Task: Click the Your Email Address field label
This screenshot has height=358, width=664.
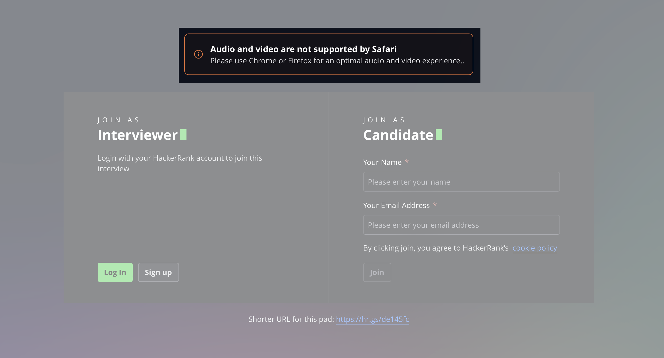Action: point(396,205)
